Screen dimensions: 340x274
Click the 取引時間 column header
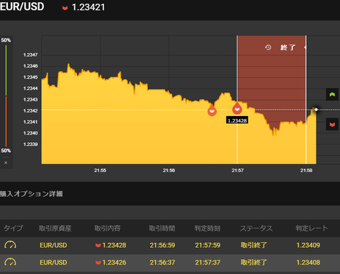pos(162,228)
